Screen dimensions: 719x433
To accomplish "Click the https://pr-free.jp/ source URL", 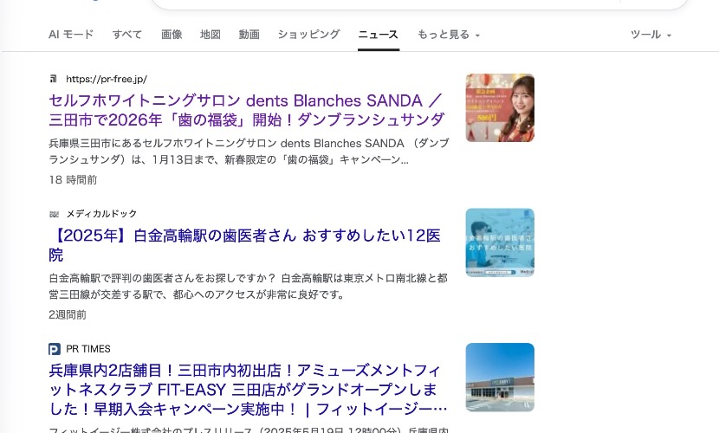I will coord(107,79).
